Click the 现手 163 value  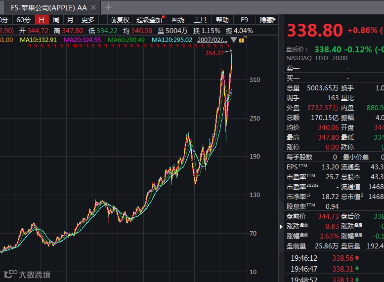coord(333,98)
